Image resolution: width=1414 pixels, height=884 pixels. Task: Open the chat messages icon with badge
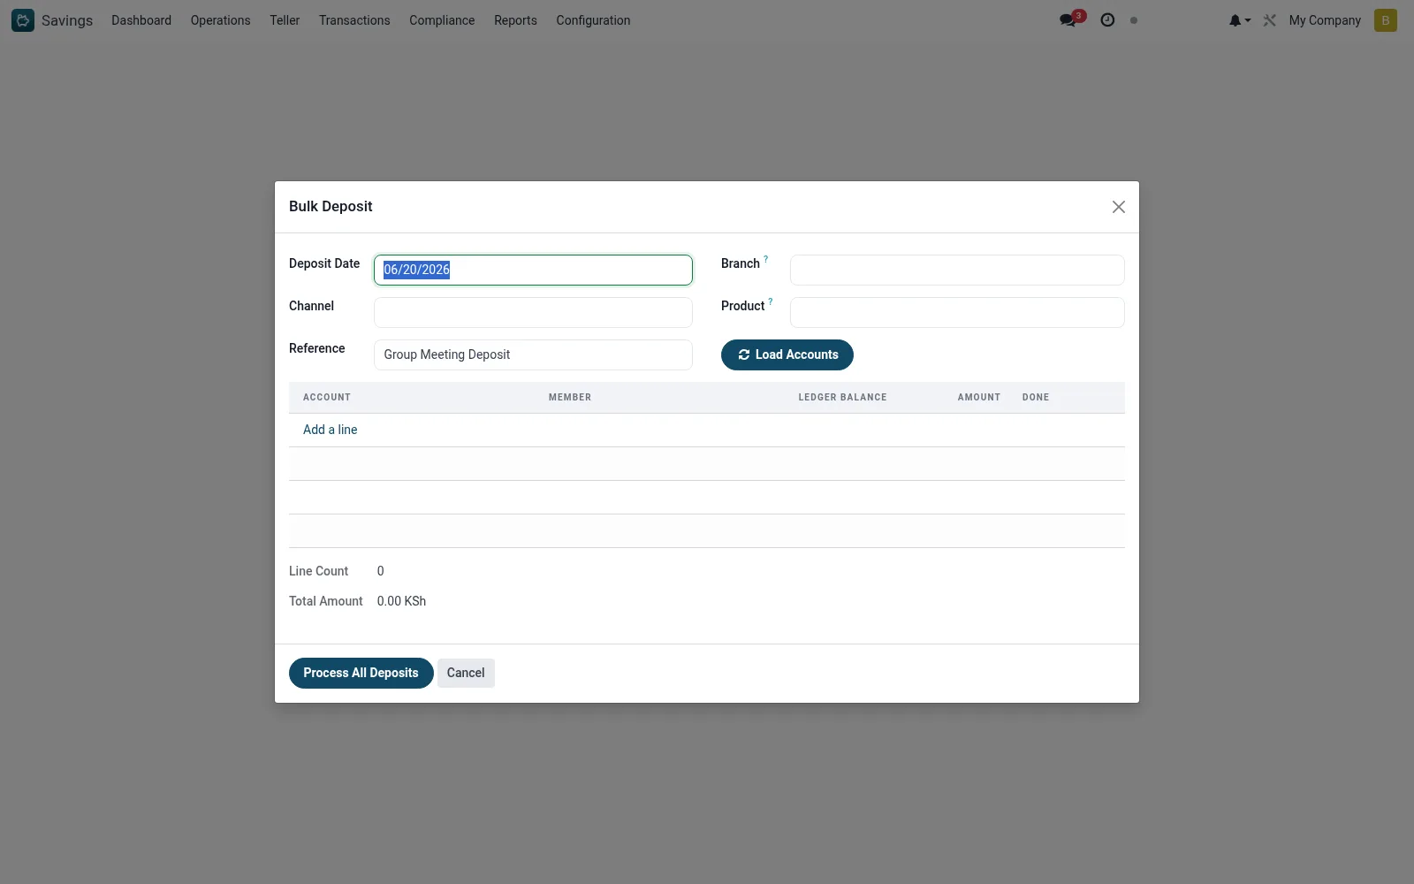coord(1071,19)
